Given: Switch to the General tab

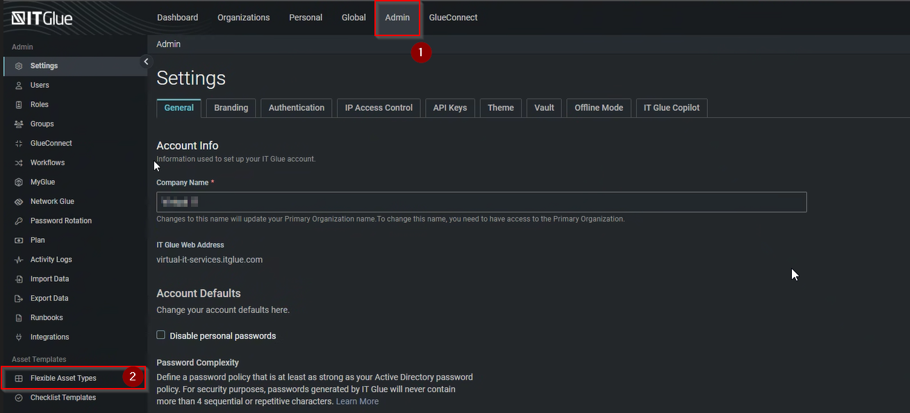Looking at the screenshot, I should coord(179,108).
